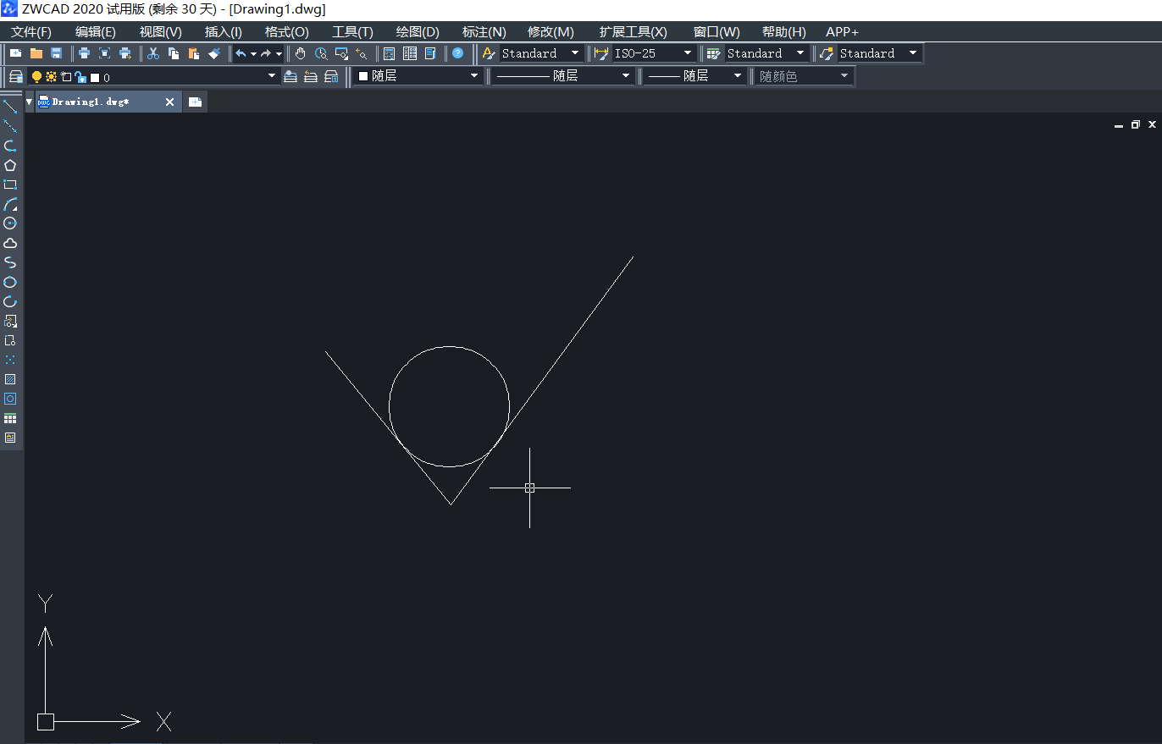Toggle the layer freeze sun icon

pyautogui.click(x=51, y=76)
